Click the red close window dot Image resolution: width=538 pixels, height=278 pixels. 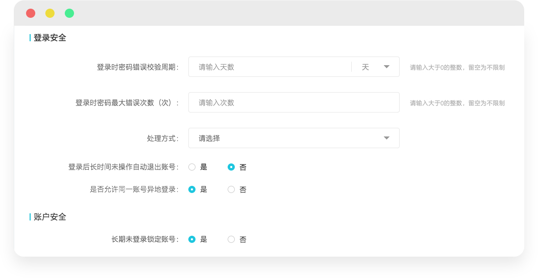(31, 13)
